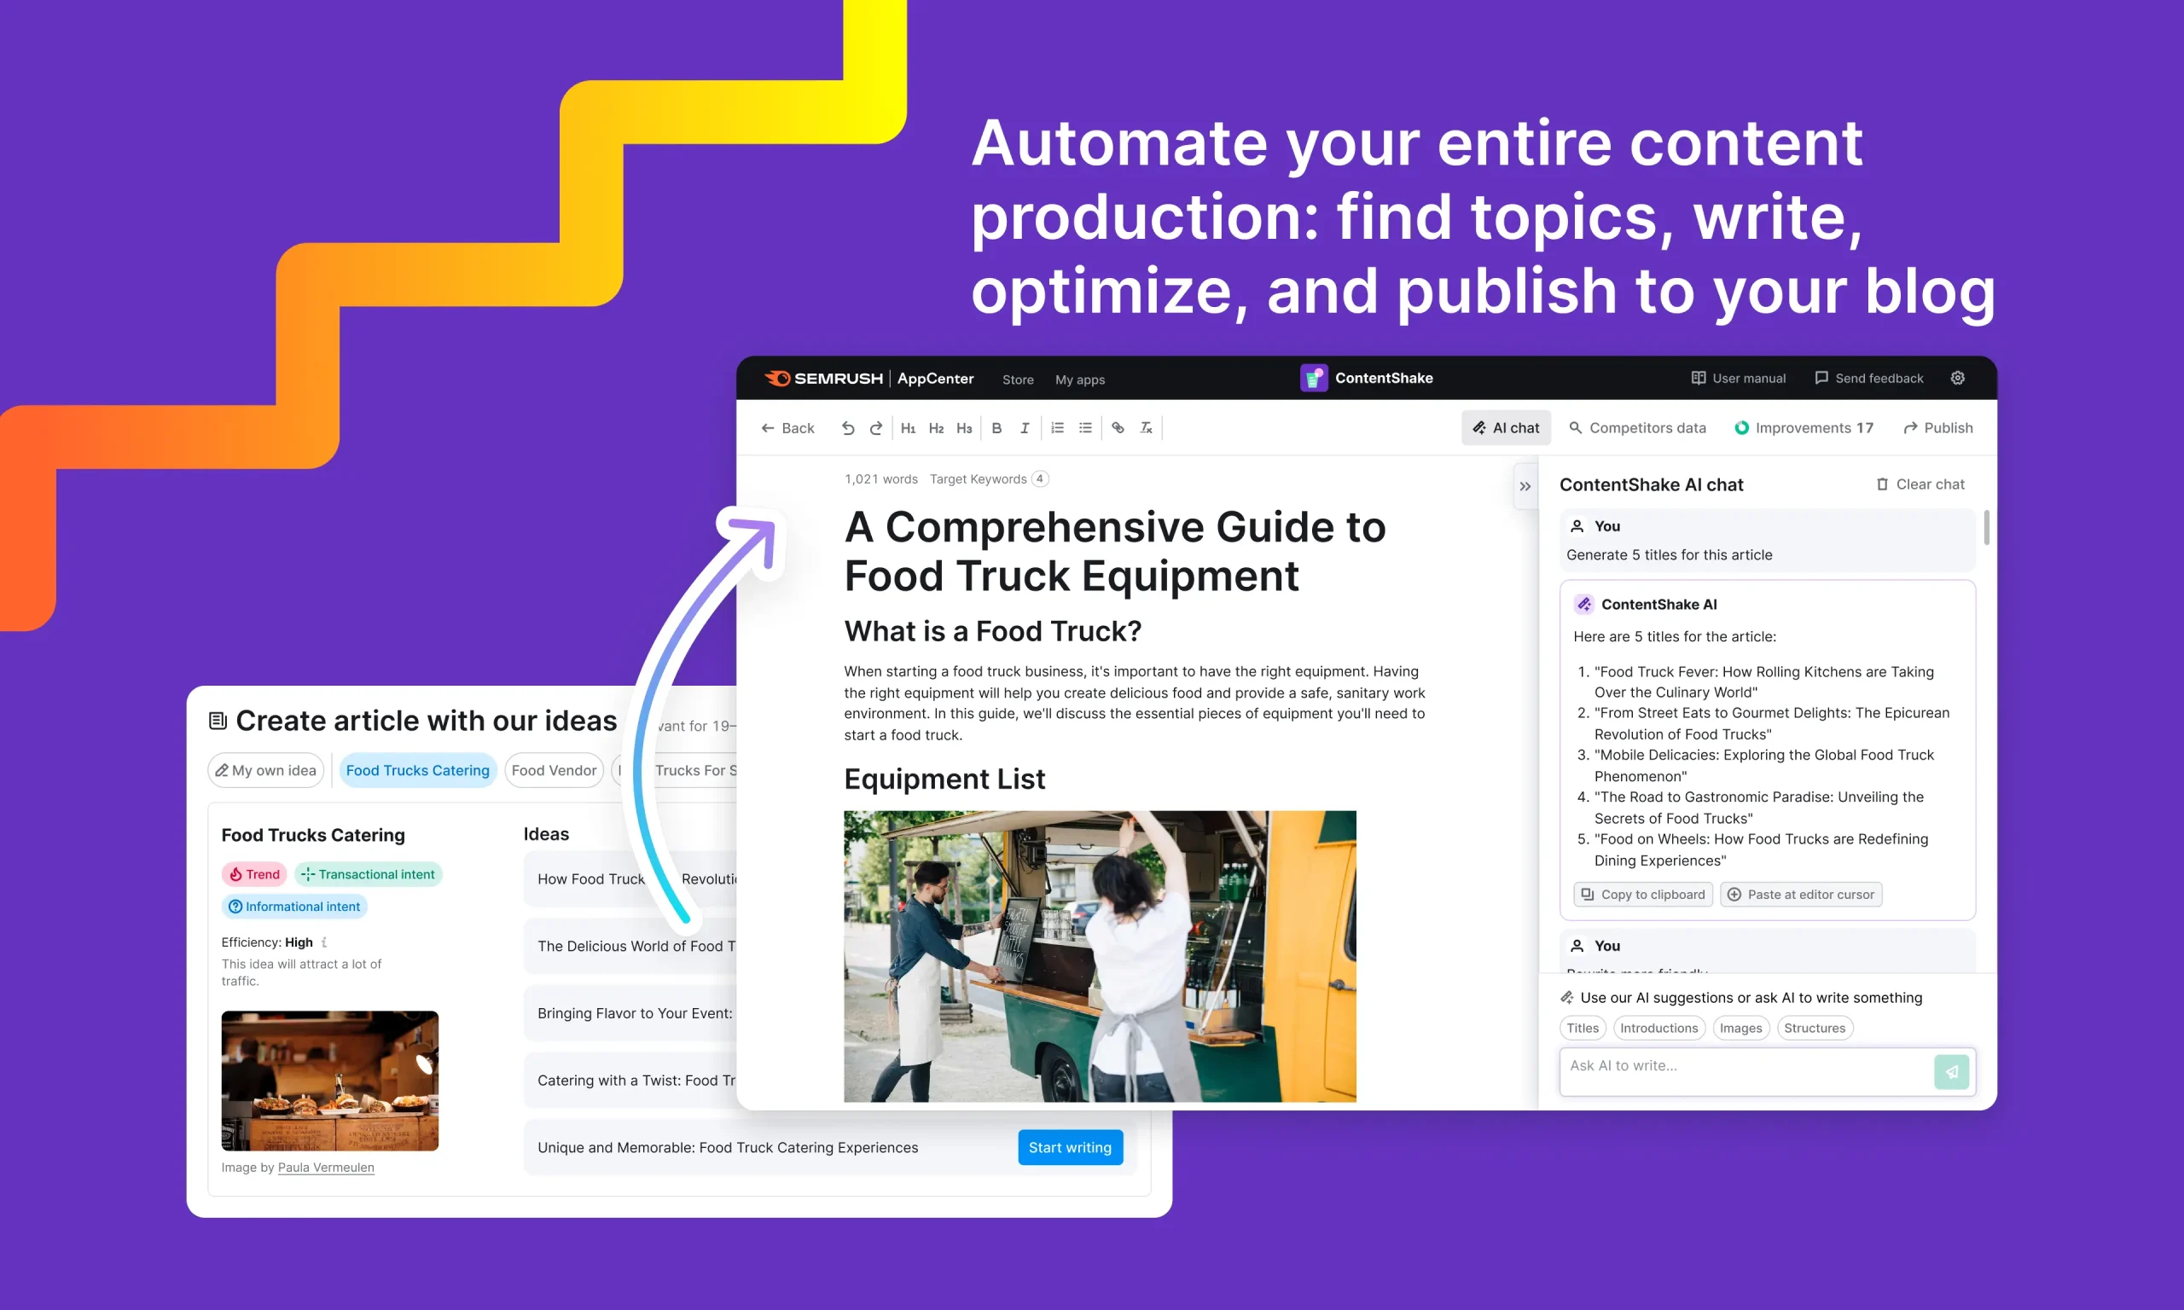The image size is (2184, 1310).
Task: Click Start writing button
Action: click(x=1069, y=1146)
